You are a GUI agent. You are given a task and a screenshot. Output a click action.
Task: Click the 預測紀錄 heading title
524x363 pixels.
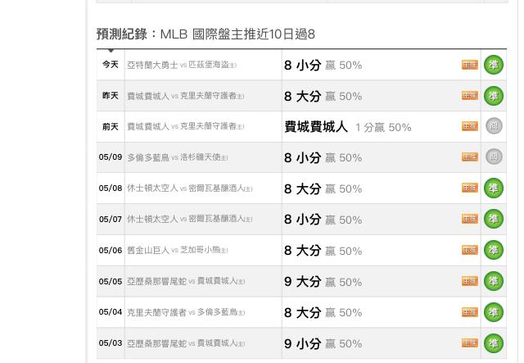click(122, 34)
